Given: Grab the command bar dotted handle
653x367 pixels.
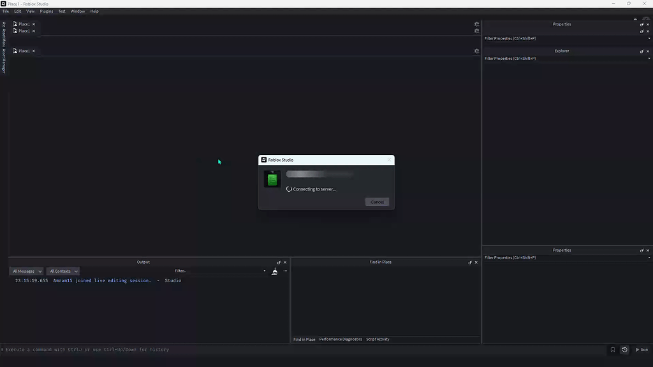Looking at the screenshot, I should [2, 350].
